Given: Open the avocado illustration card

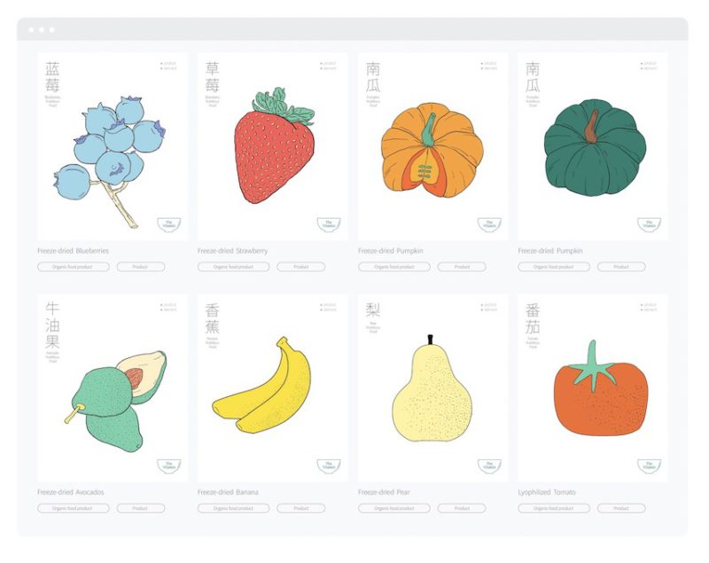Looking at the screenshot, I should 113,388.
